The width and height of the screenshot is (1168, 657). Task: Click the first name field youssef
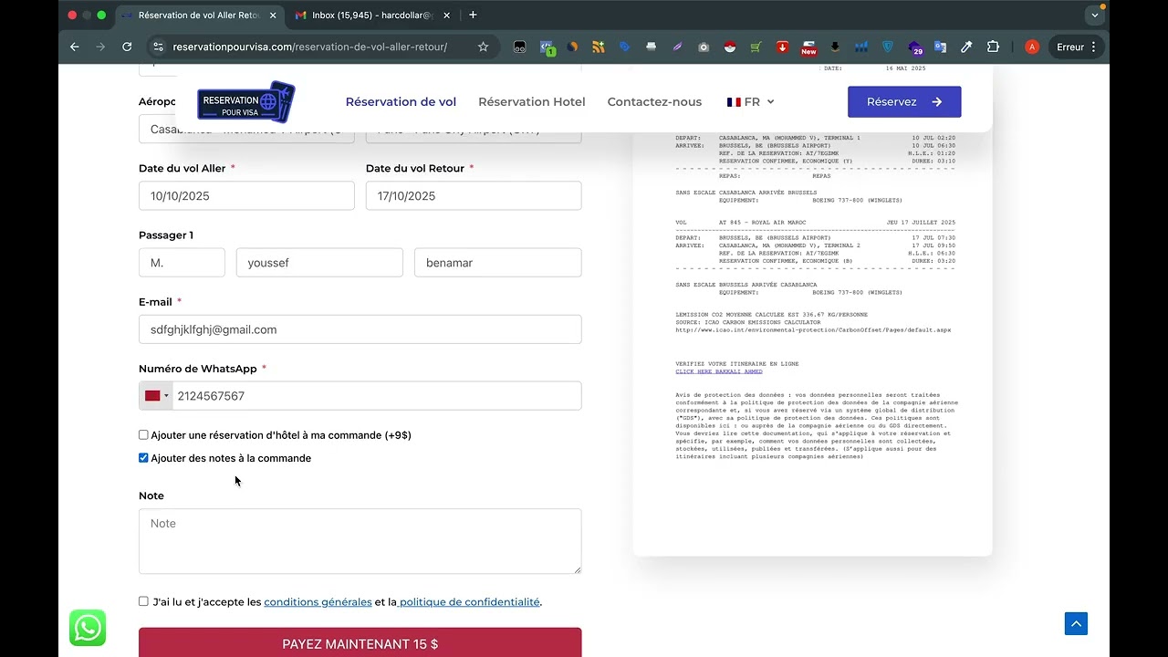(x=319, y=263)
